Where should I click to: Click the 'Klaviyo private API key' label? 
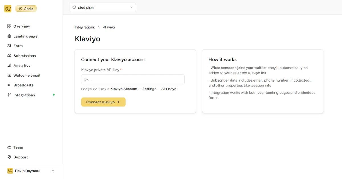tap(100, 70)
